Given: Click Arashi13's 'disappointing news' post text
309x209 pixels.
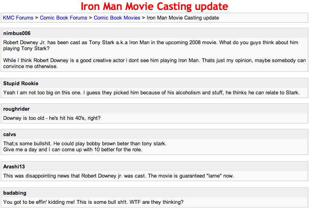Looking at the screenshot, I should tap(118, 176).
